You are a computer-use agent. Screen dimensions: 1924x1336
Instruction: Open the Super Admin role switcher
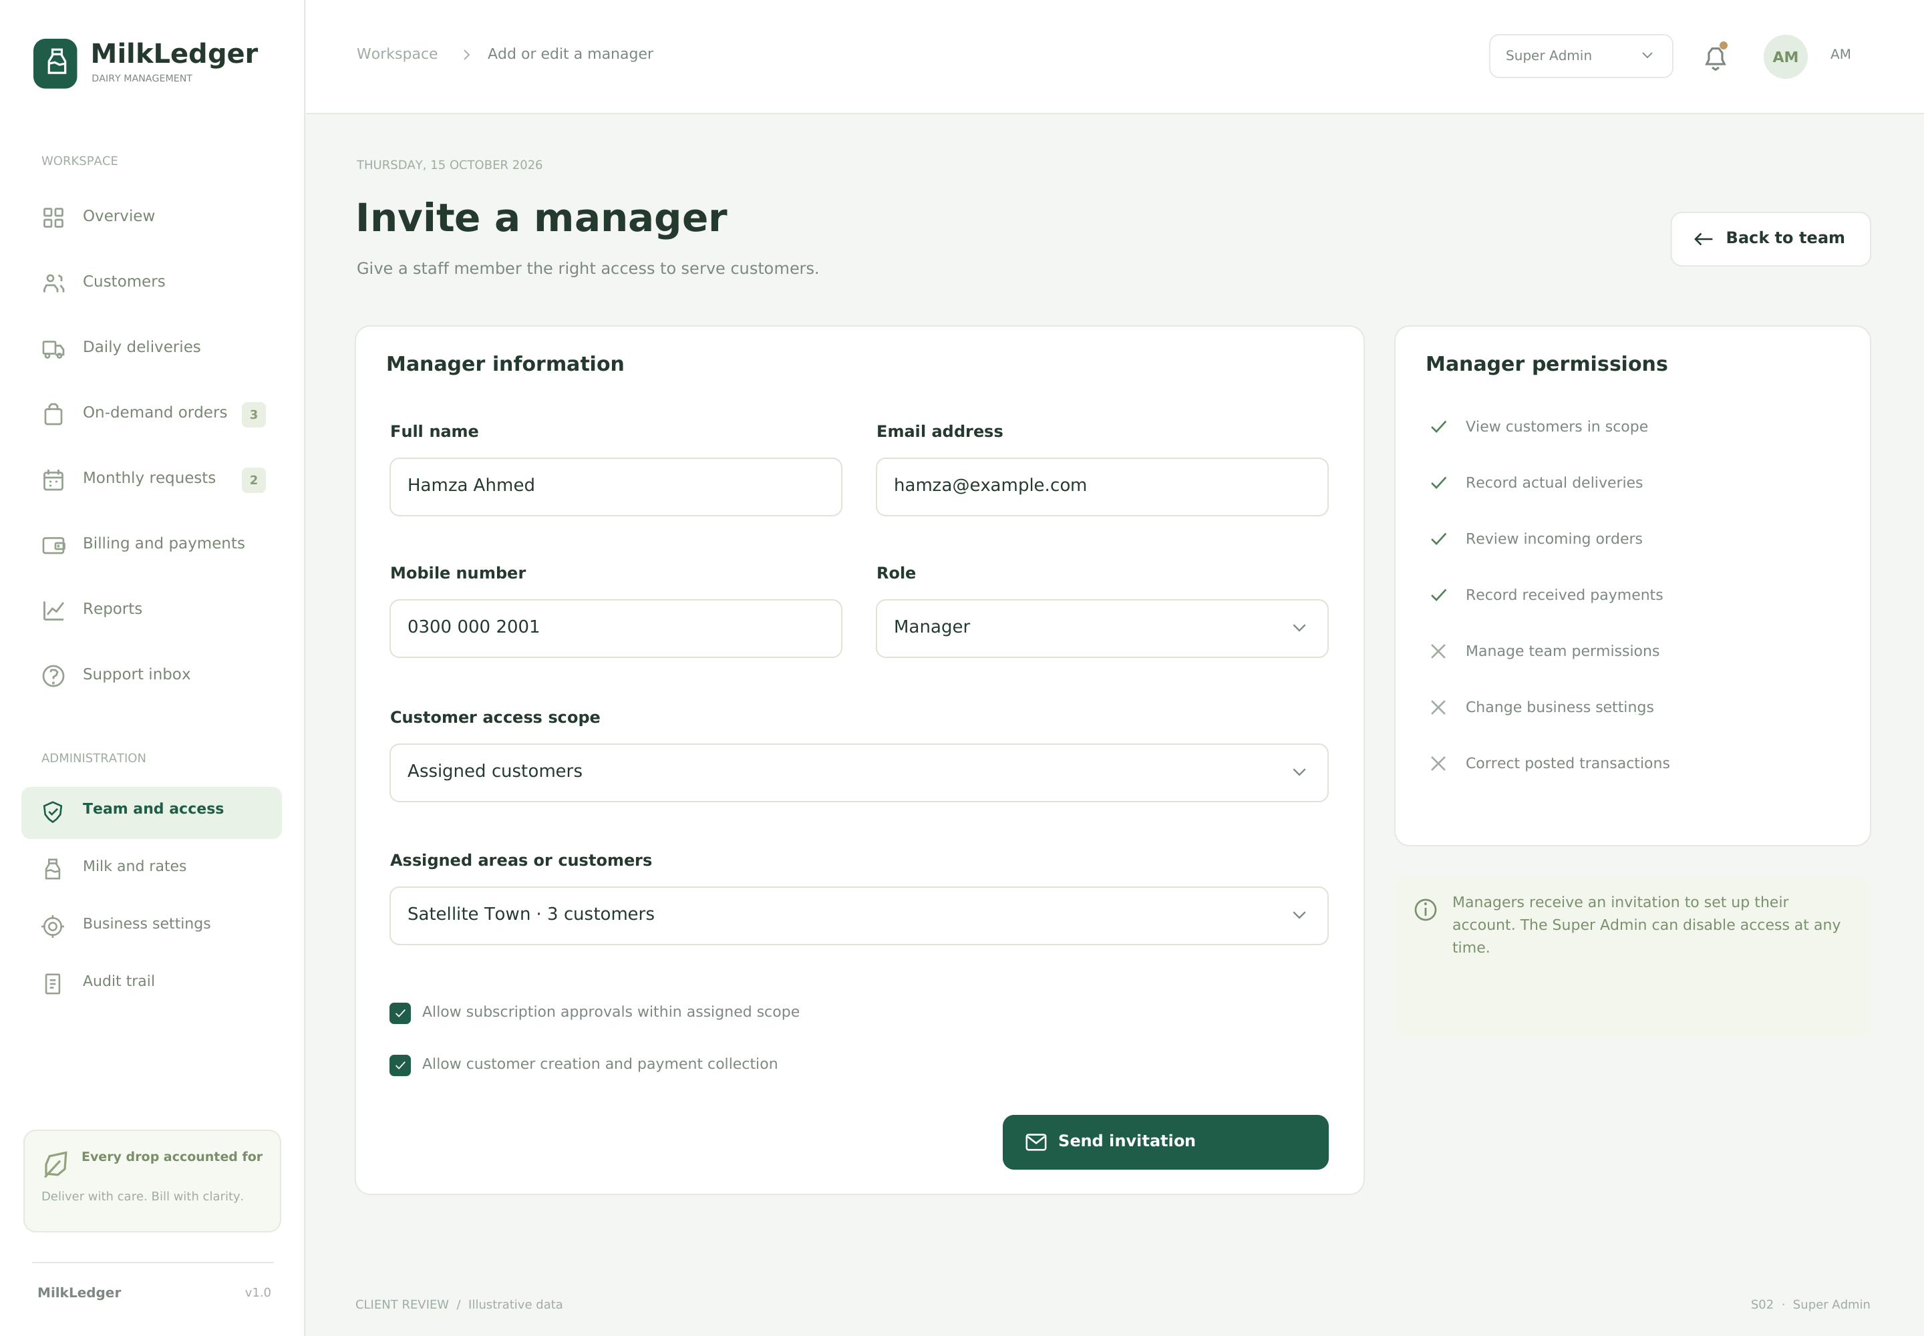coord(1581,56)
